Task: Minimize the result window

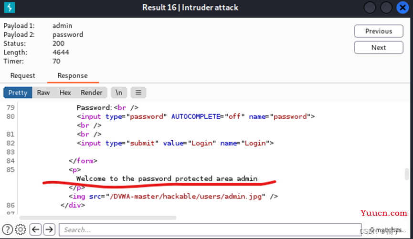Action: point(370,8)
